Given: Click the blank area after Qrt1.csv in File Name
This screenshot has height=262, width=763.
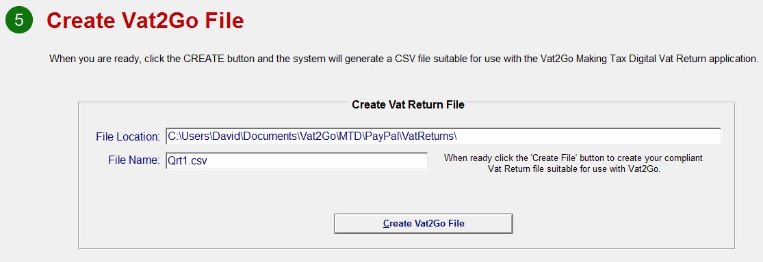Looking at the screenshot, I should [x=316, y=160].
